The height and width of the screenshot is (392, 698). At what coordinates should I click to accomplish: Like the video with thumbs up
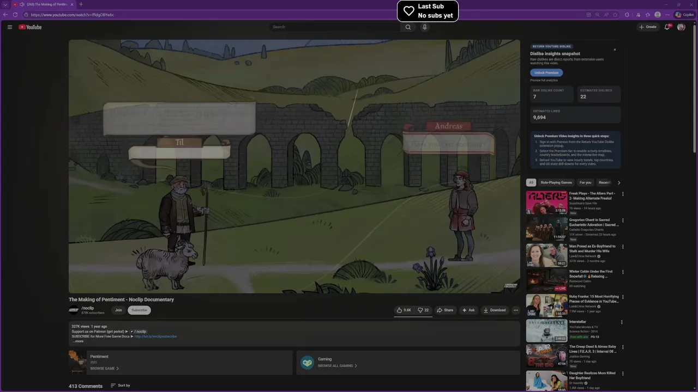pyautogui.click(x=404, y=310)
